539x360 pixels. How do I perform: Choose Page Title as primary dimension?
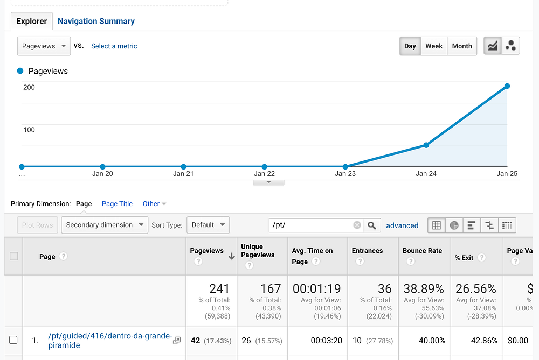[x=117, y=204]
